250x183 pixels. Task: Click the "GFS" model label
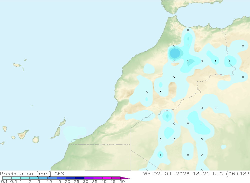59,174
